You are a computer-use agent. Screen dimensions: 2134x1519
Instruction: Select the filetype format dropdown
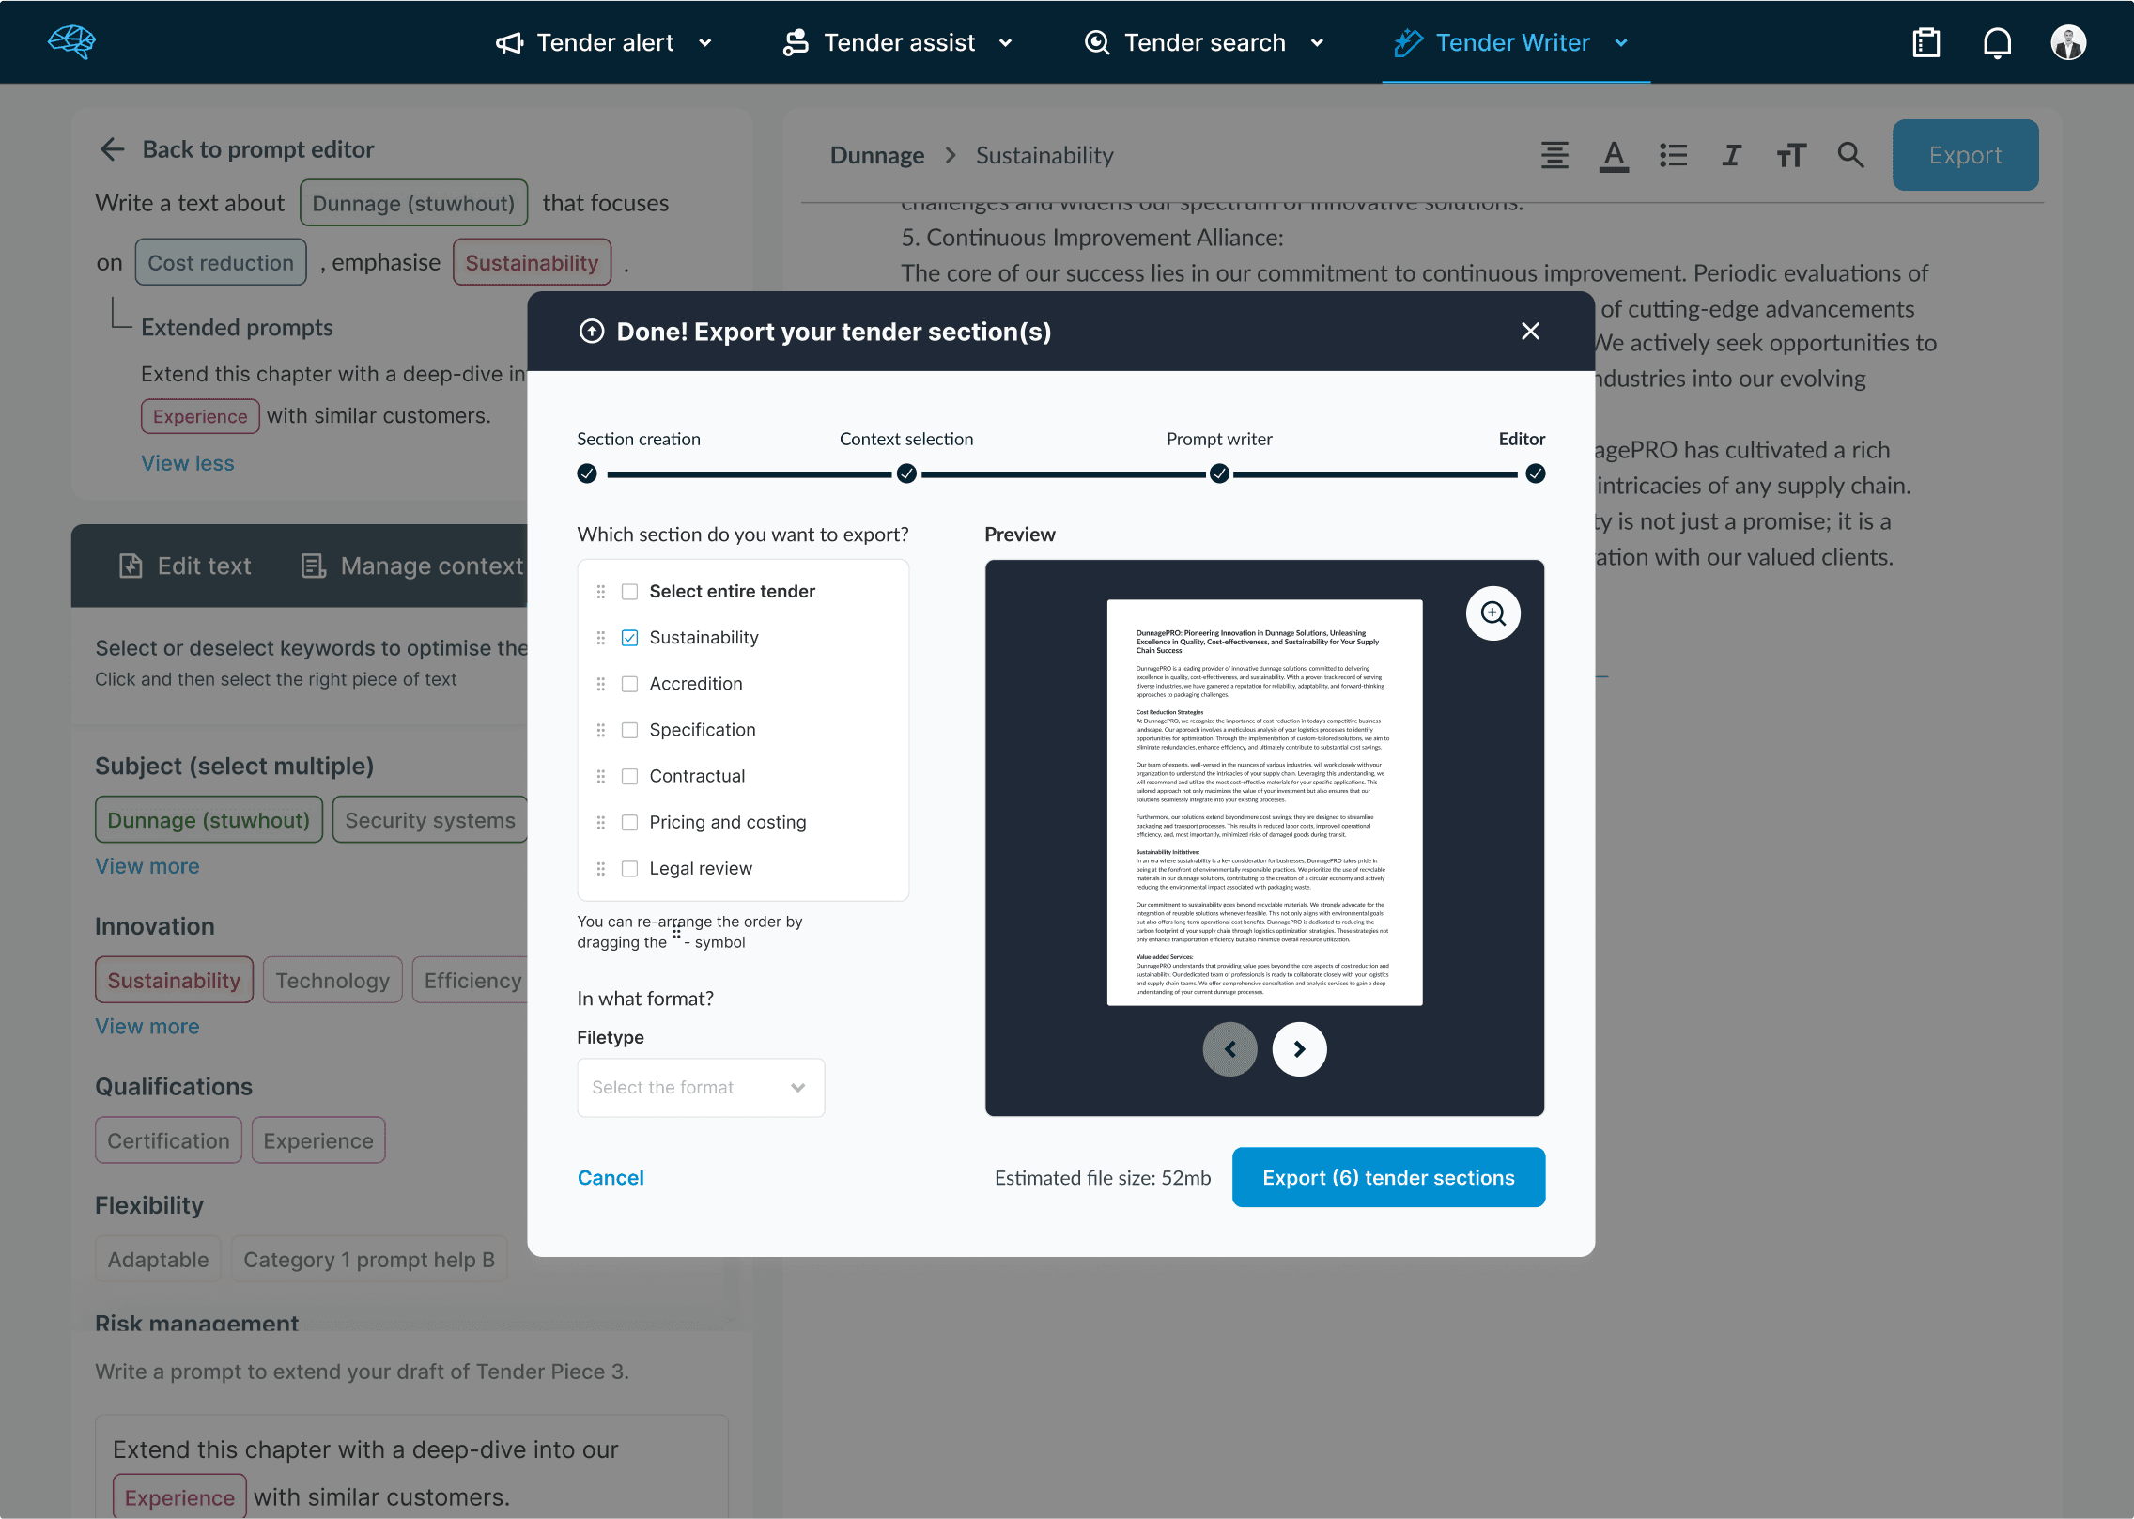(701, 1085)
